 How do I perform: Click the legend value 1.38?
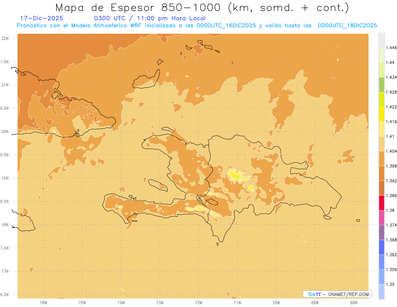390,210
